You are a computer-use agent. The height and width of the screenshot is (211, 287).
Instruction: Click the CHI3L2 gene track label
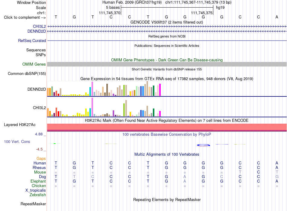click(39, 26)
